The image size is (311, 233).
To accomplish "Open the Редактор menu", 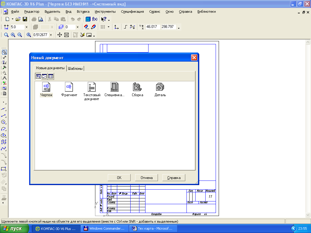I will [32, 12].
